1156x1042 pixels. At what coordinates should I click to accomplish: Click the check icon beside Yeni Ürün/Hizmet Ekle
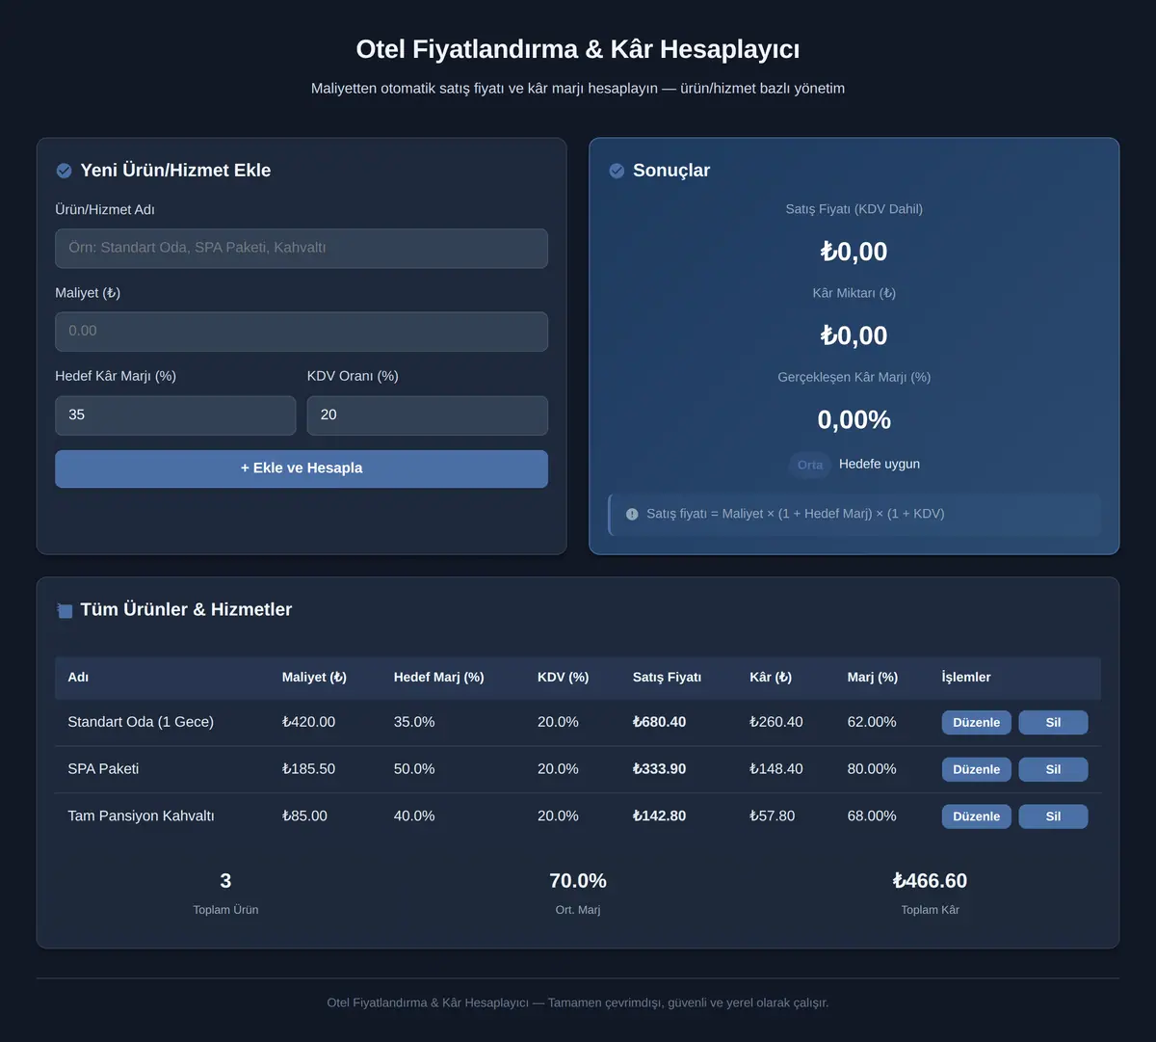click(64, 171)
